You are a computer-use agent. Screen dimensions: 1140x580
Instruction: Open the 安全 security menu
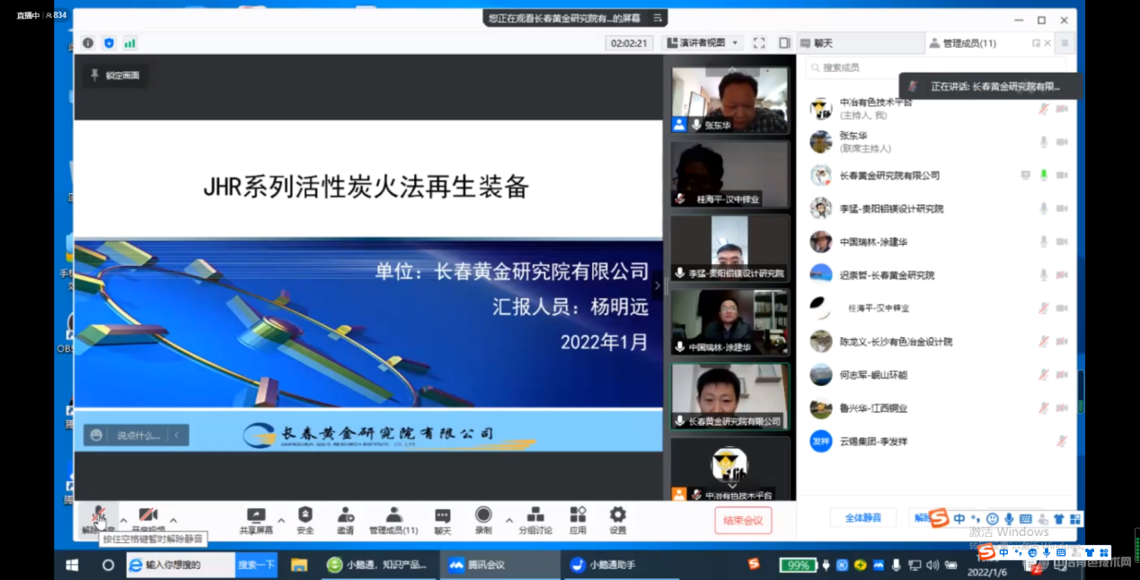click(305, 519)
